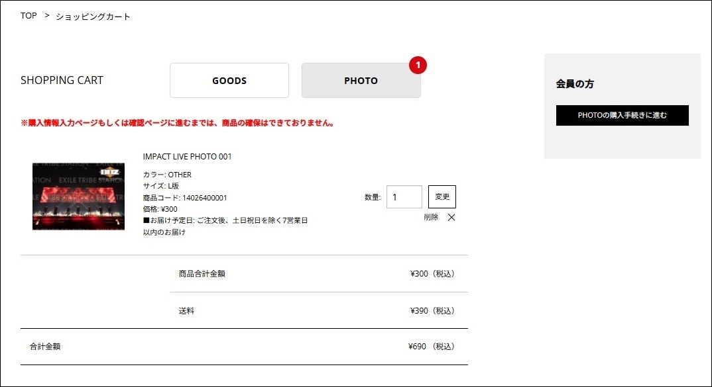Open the IMPACT LIVE PHOTO 001 thumbnail
Image resolution: width=712 pixels, height=387 pixels.
point(78,196)
